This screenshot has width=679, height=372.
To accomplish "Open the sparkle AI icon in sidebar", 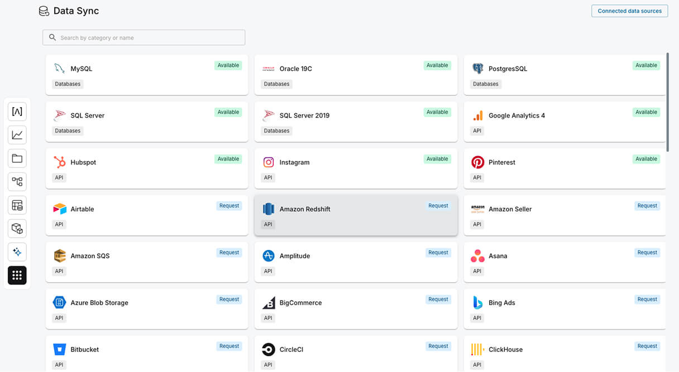I will pos(17,252).
